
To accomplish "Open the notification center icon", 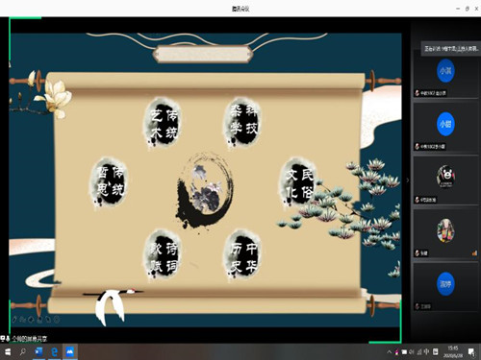I will coord(471,352).
